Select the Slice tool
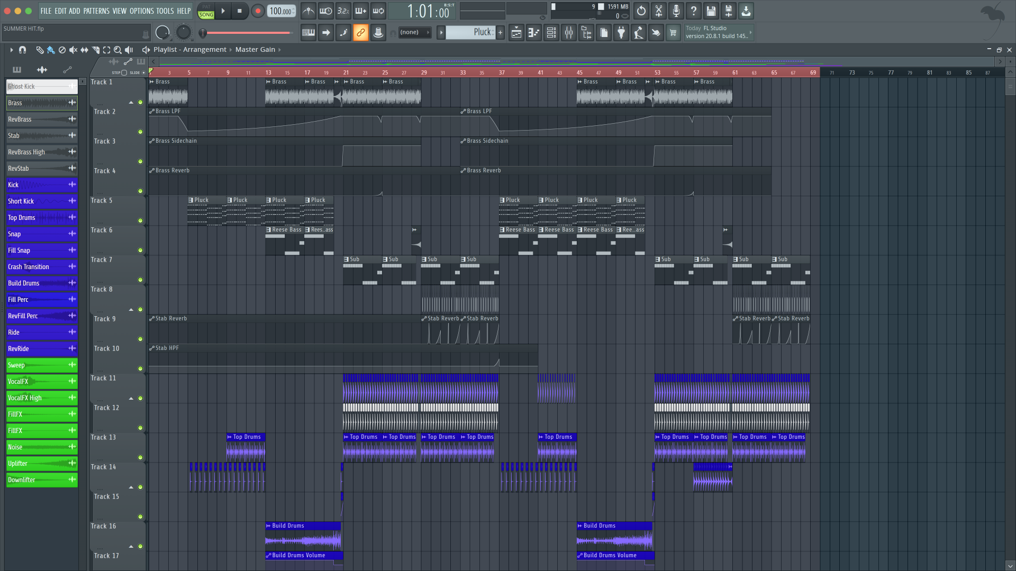The height and width of the screenshot is (571, 1016). [x=95, y=50]
